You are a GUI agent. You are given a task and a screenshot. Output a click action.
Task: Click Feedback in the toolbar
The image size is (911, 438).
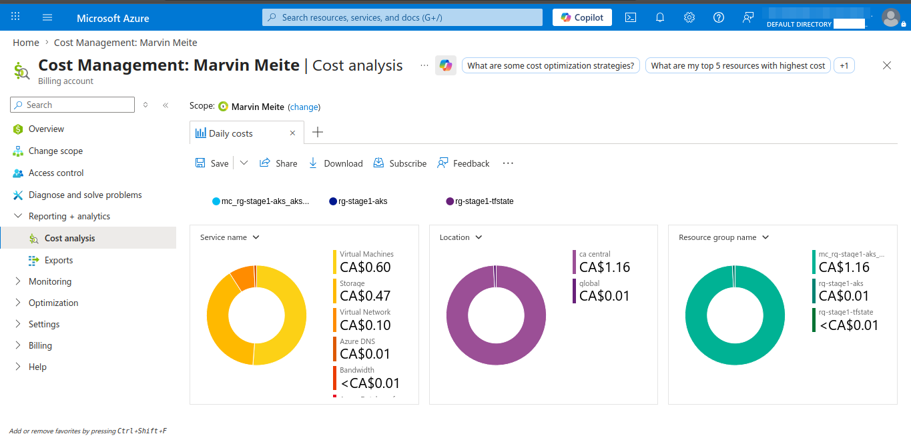click(x=463, y=163)
